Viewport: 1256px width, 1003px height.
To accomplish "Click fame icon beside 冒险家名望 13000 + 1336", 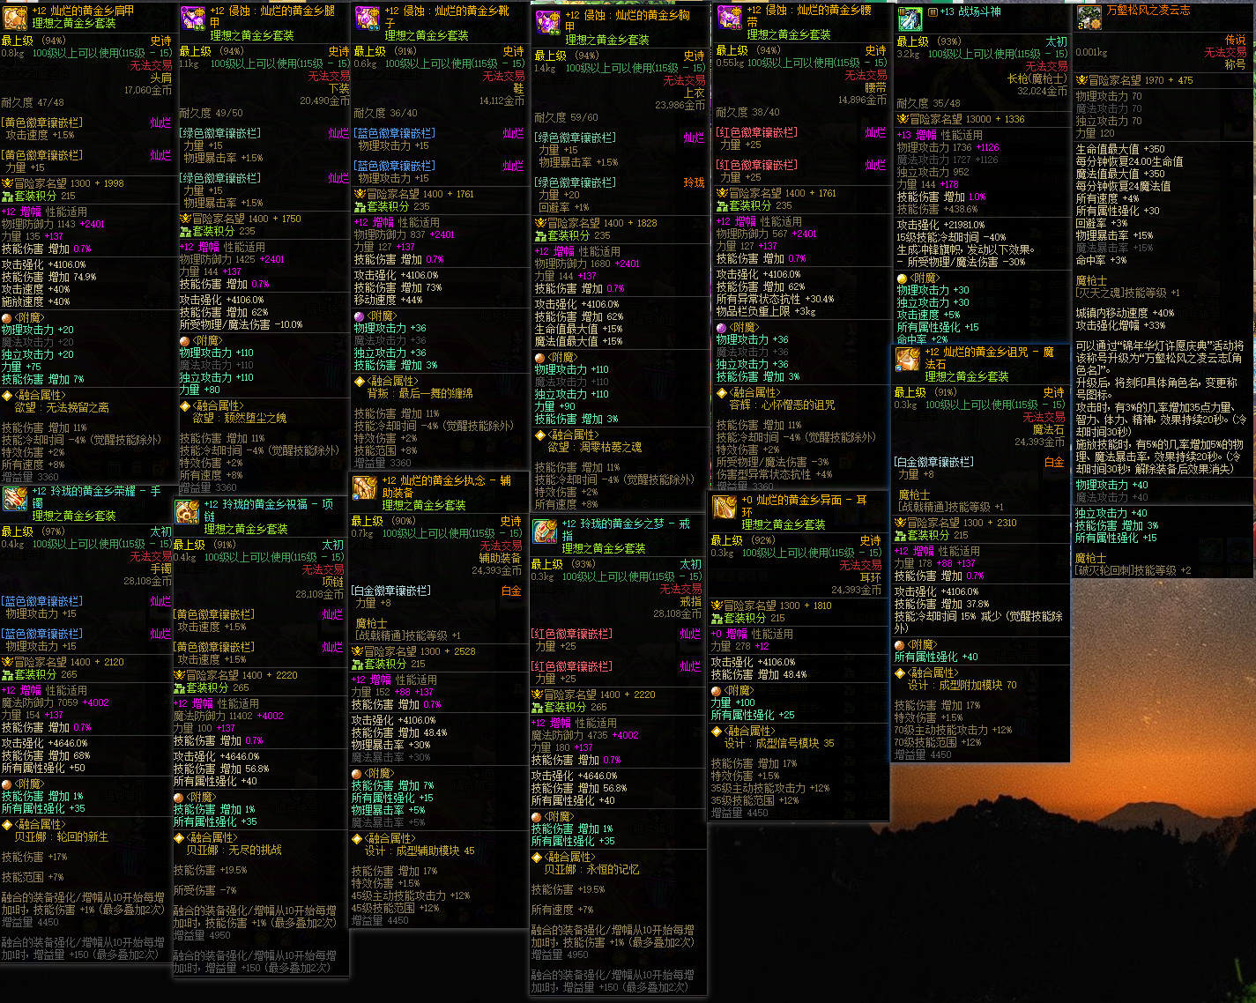I will (903, 119).
